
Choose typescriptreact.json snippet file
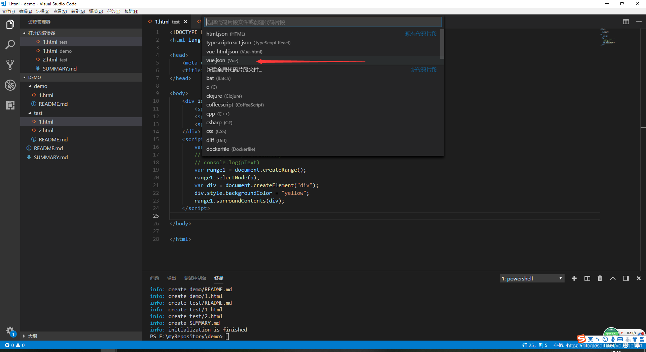pos(322,43)
